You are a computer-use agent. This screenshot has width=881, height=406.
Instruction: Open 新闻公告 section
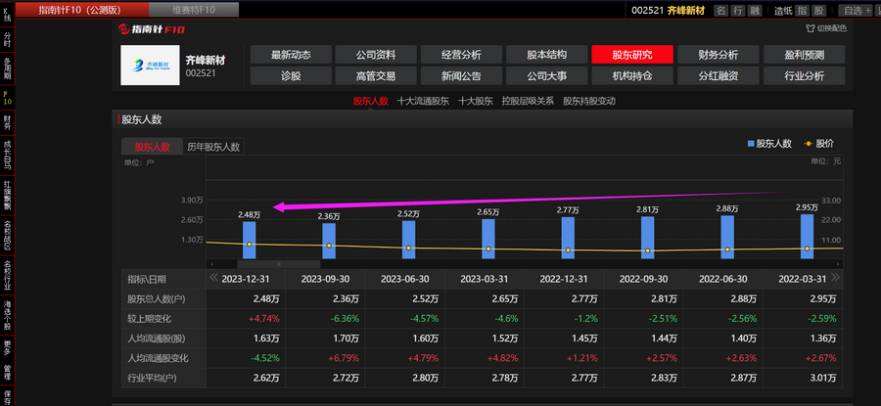(x=461, y=75)
